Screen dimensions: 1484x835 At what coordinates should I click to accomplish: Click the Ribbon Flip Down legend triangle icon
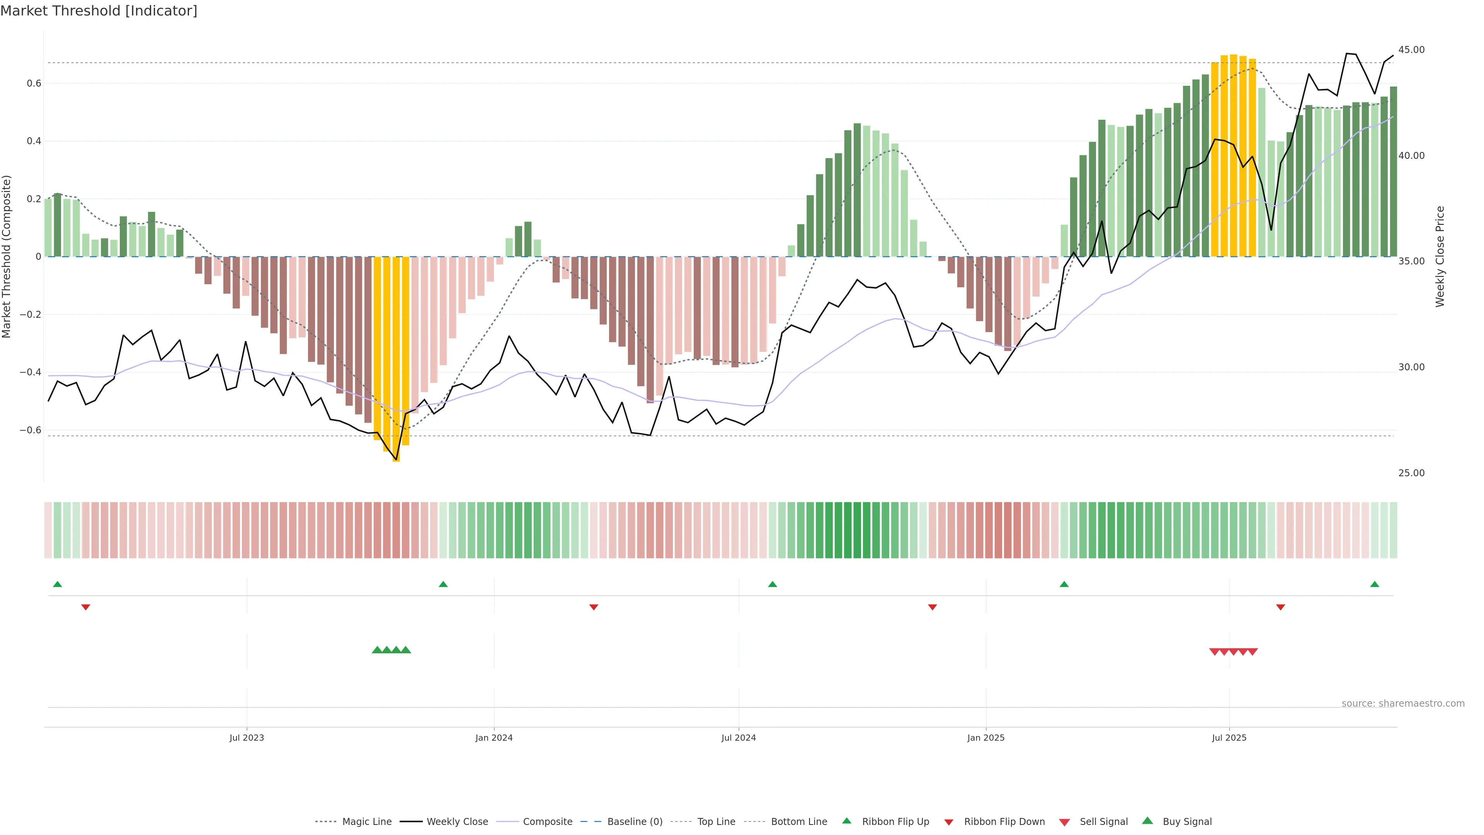point(949,822)
